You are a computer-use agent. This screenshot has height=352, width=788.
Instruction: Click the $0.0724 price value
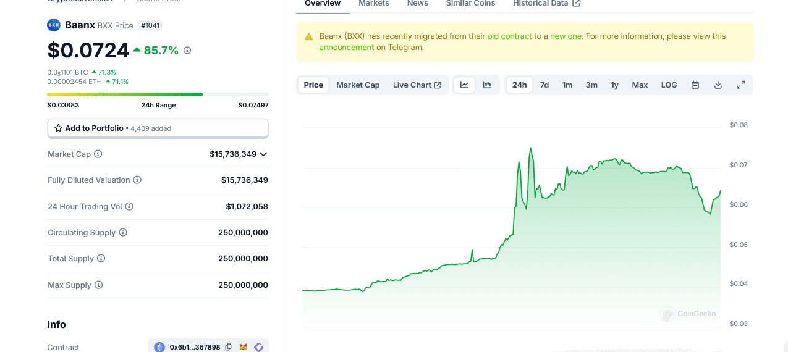coord(88,50)
